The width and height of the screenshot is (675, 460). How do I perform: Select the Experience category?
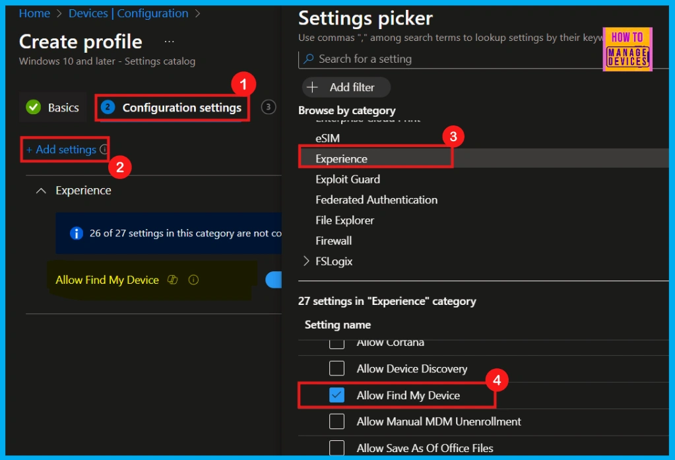483,158
